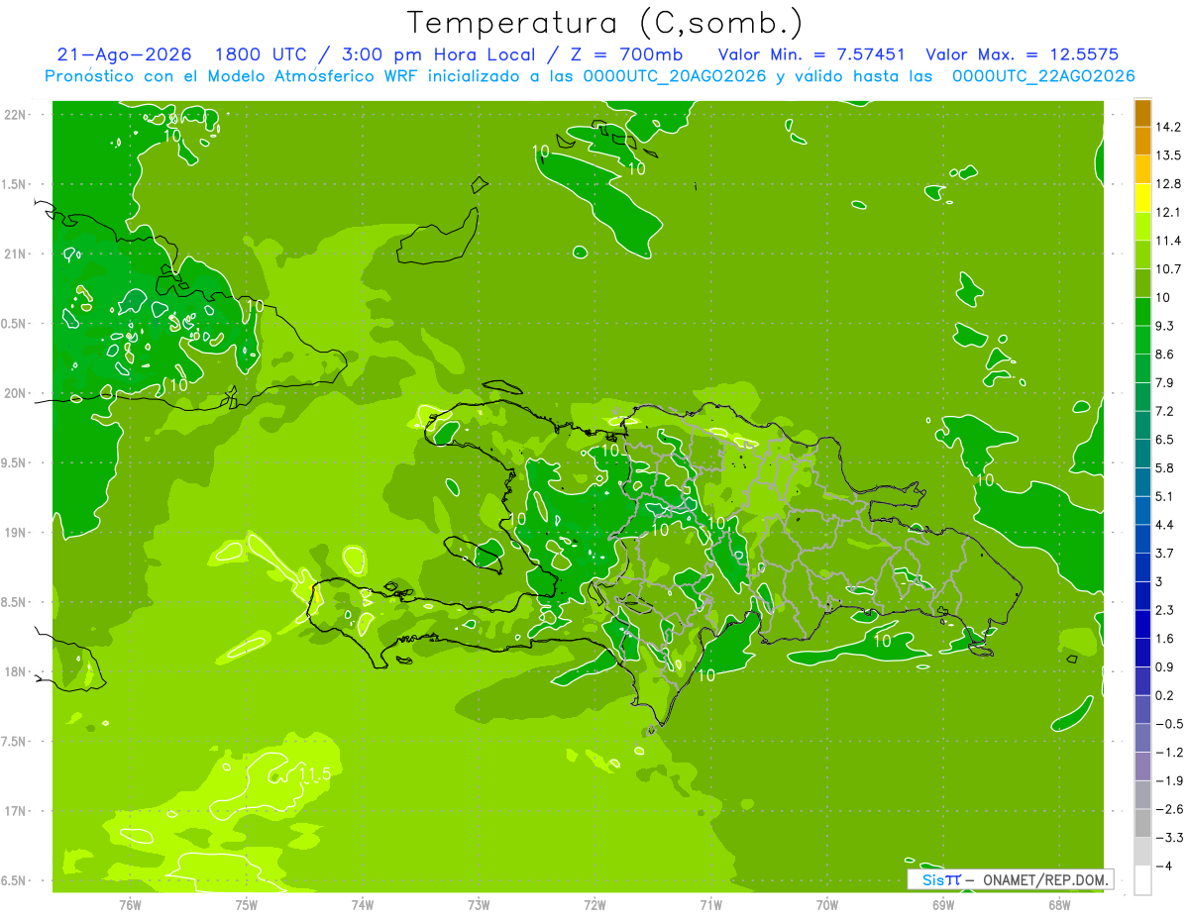Image resolution: width=1189 pixels, height=918 pixels.
Task: Click the '-0.5' colorbar value
Action: (1168, 723)
